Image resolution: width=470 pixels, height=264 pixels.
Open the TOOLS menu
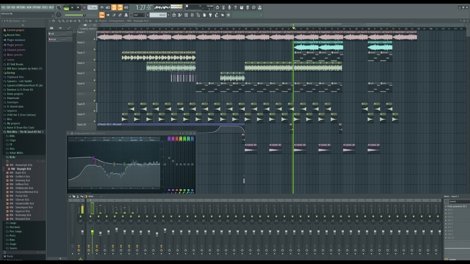coord(45,7)
